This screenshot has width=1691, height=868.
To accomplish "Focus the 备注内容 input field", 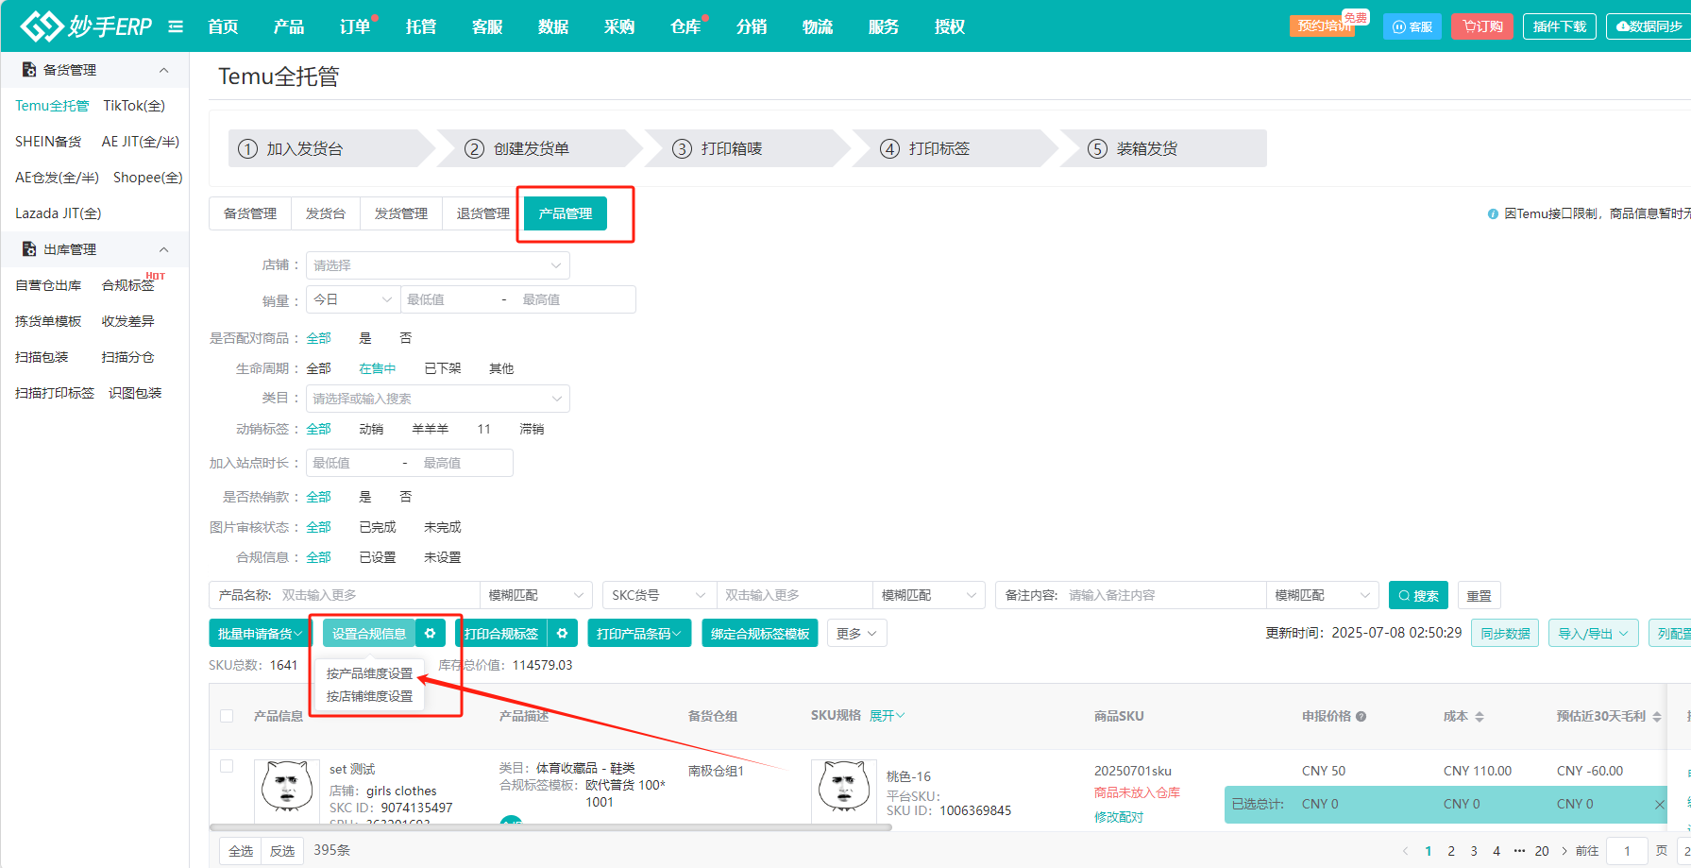I will coord(1163,595).
